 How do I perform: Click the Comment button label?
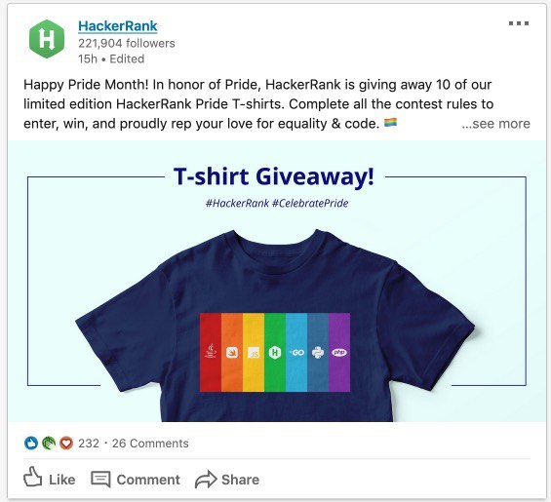tap(148, 480)
